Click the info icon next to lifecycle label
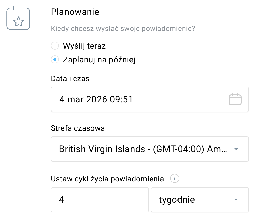 pos(174,178)
